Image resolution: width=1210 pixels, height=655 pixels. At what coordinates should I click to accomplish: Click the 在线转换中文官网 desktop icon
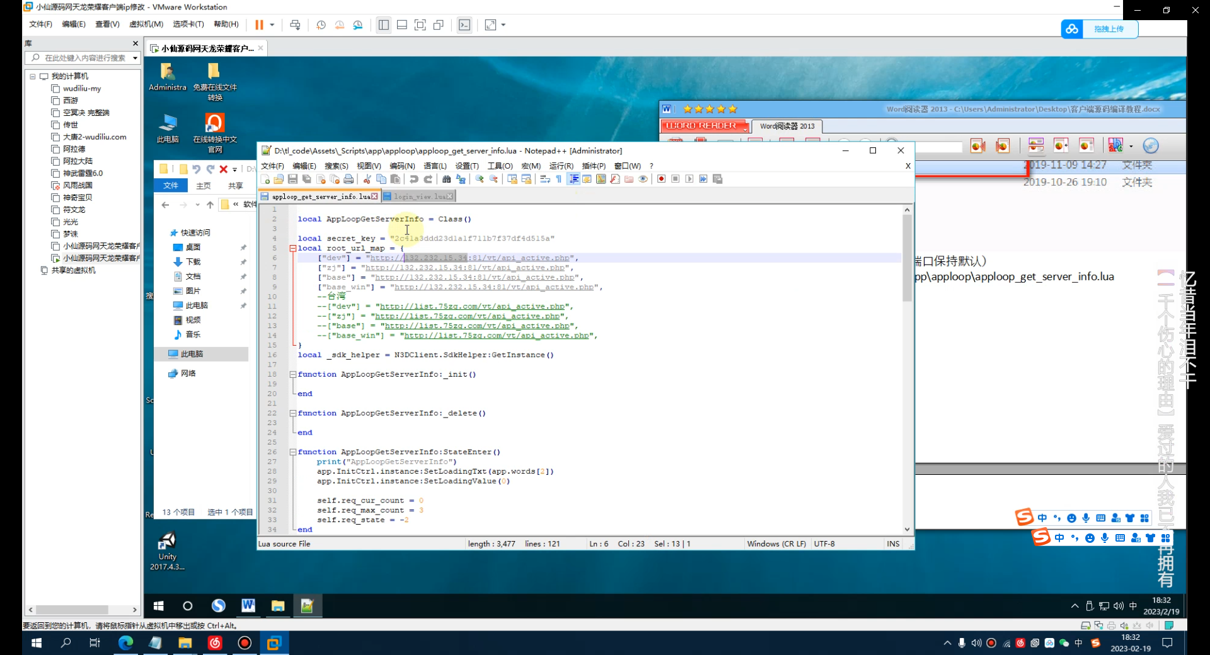[x=214, y=133]
